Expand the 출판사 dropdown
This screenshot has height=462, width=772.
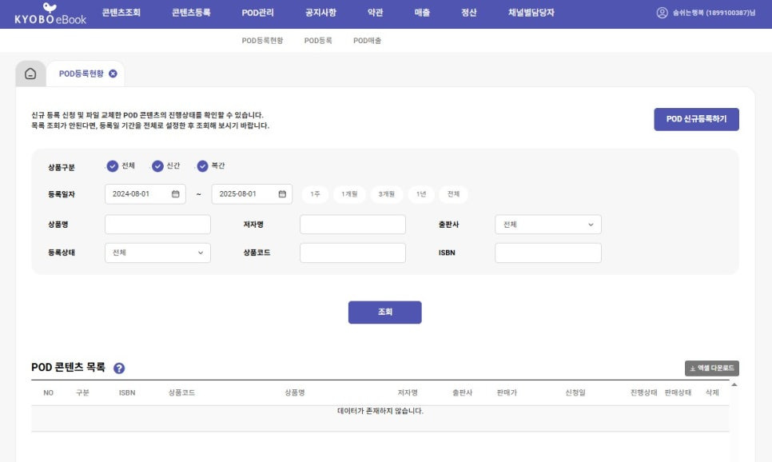548,225
